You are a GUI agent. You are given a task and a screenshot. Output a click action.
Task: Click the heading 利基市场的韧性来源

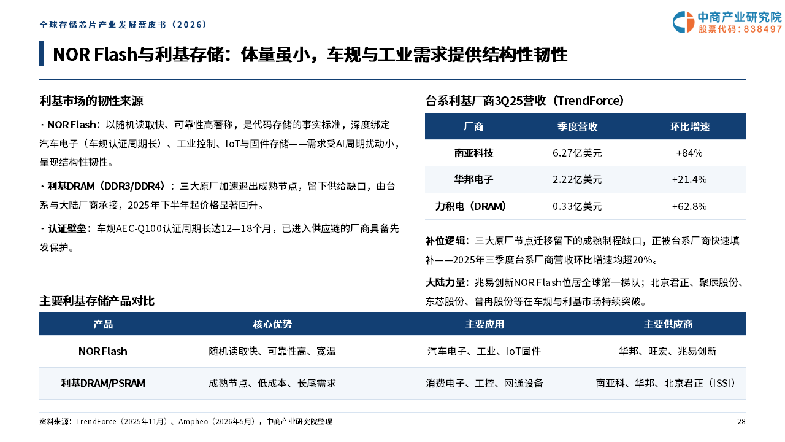91,101
